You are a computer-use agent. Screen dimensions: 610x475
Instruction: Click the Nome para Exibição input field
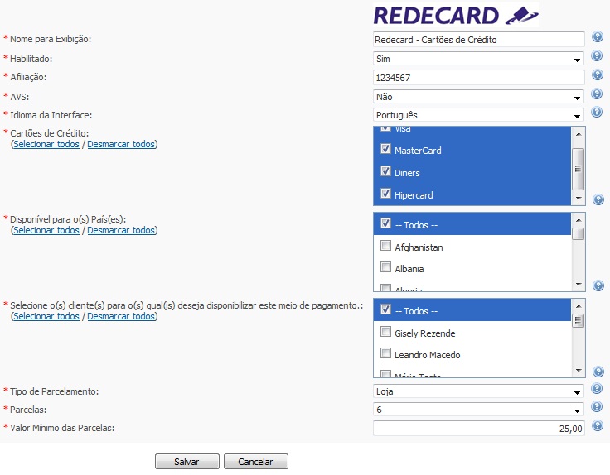coord(479,40)
